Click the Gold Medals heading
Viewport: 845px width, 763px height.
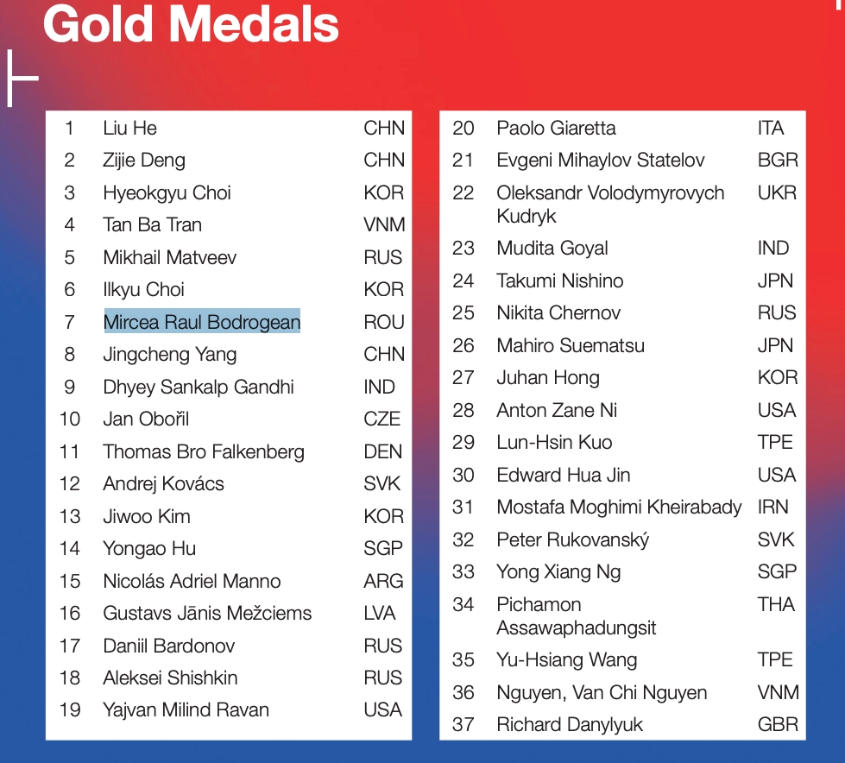point(191,23)
